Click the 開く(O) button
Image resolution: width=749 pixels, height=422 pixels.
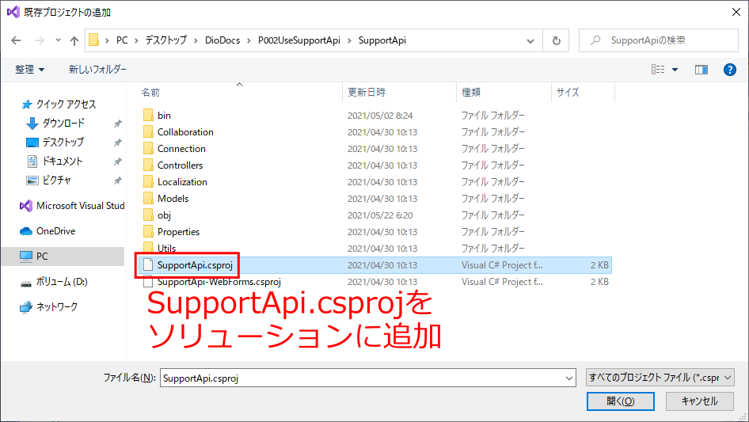621,401
